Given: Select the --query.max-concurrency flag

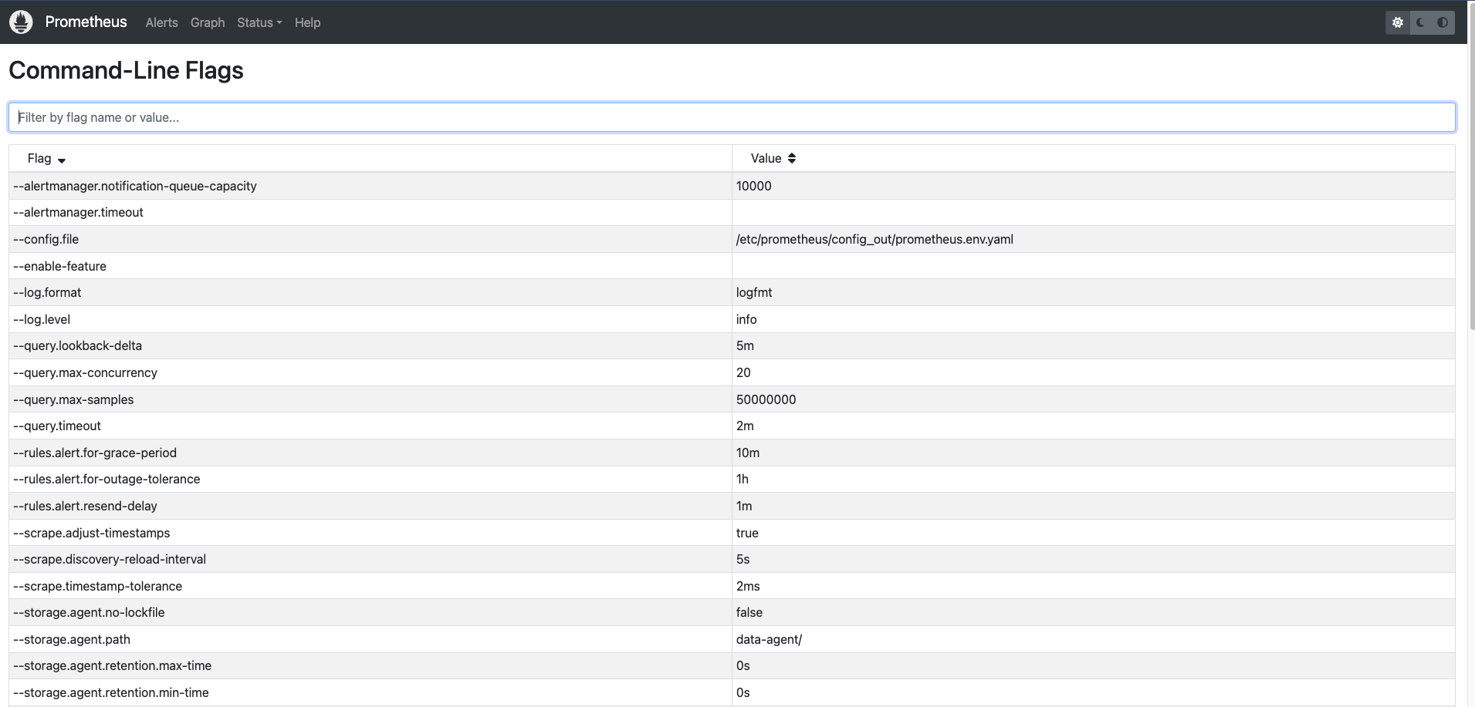Looking at the screenshot, I should (85, 372).
